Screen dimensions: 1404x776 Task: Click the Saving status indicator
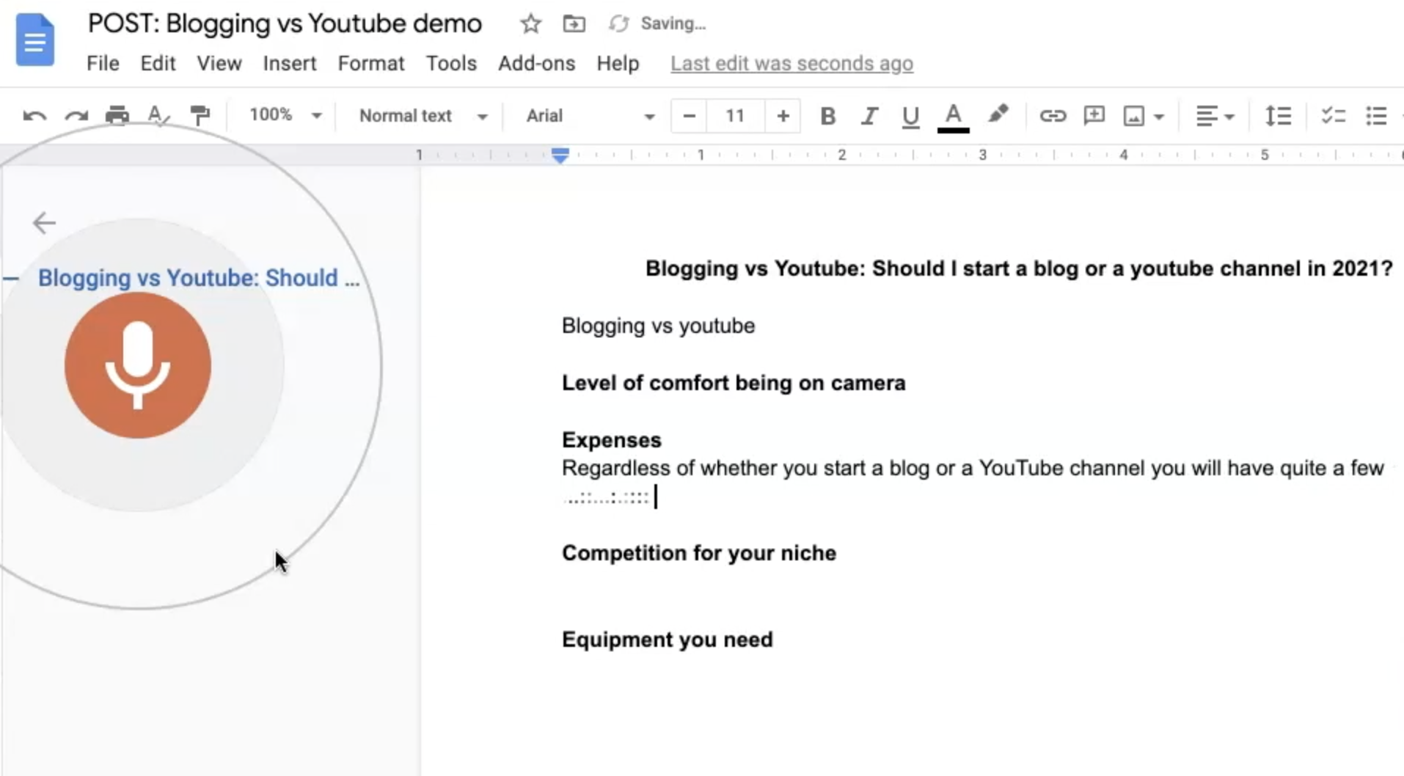(657, 24)
